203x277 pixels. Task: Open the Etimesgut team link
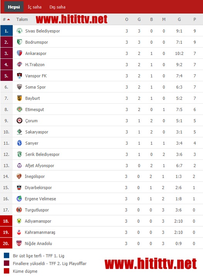(x=34, y=109)
